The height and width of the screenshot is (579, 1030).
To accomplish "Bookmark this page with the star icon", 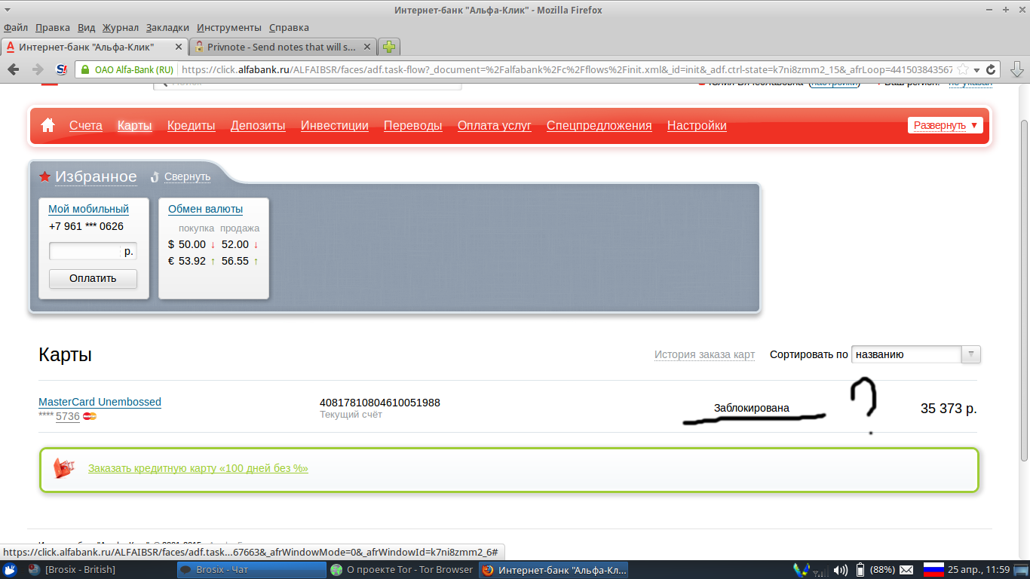I will (963, 69).
